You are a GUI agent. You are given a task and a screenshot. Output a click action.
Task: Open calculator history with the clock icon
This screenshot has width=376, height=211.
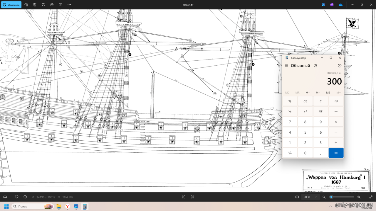coord(340,66)
